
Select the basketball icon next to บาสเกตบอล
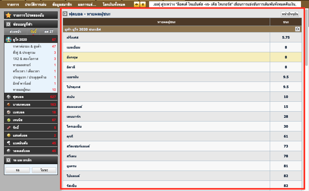(9, 104)
